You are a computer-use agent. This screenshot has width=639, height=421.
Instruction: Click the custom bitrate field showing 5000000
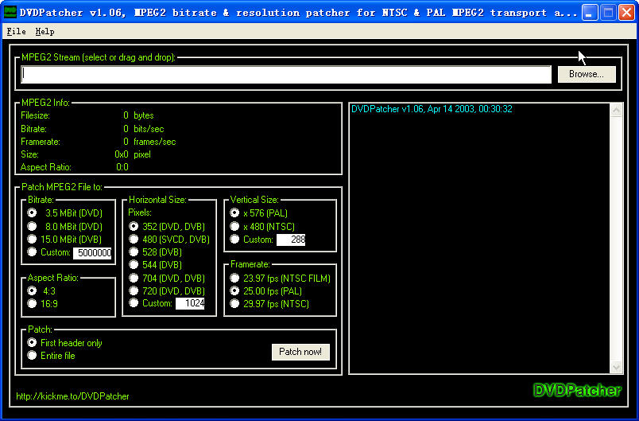point(92,253)
